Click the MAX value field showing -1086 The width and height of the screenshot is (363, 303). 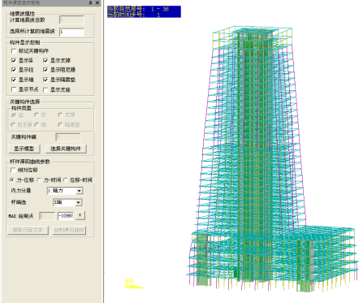coord(66,216)
